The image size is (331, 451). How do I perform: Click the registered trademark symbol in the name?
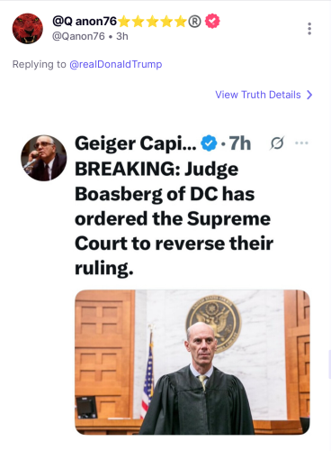(194, 22)
